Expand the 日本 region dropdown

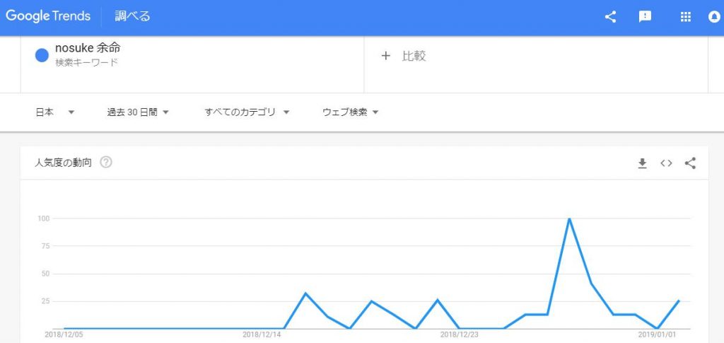(x=55, y=112)
